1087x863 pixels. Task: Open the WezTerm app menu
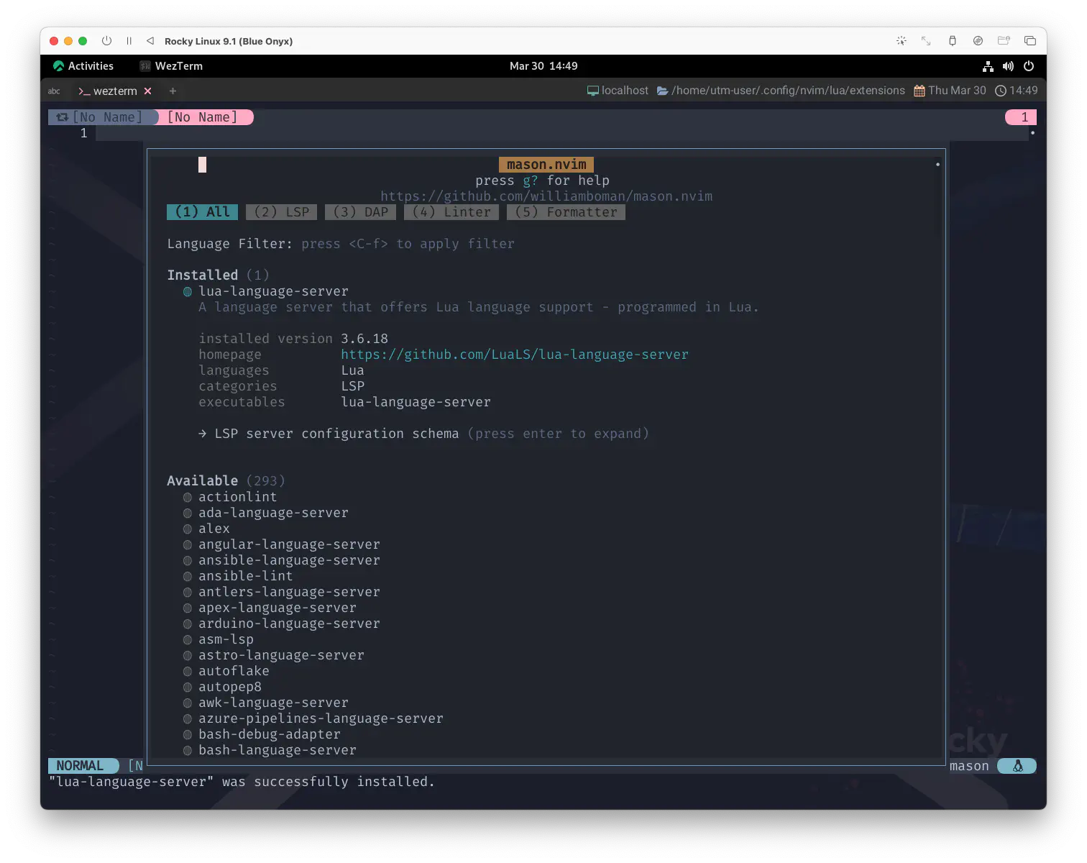(x=171, y=66)
